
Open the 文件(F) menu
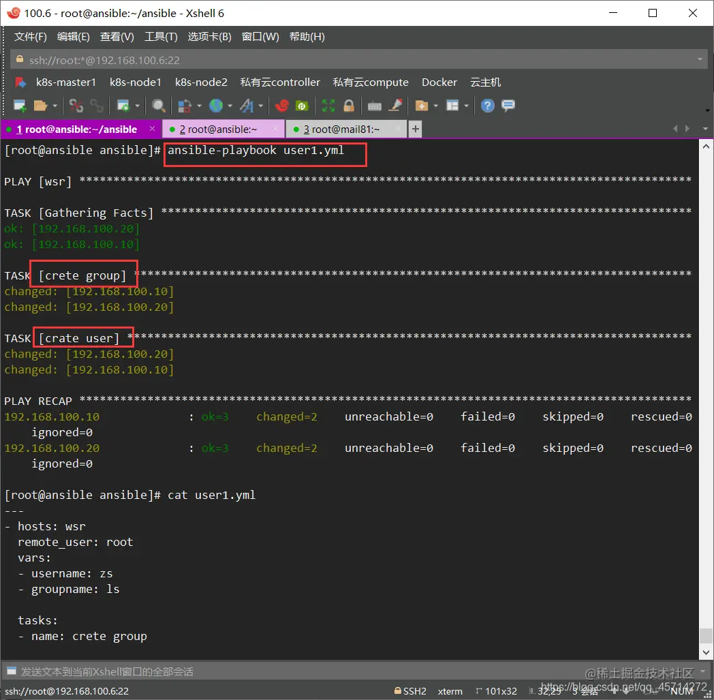(x=31, y=36)
